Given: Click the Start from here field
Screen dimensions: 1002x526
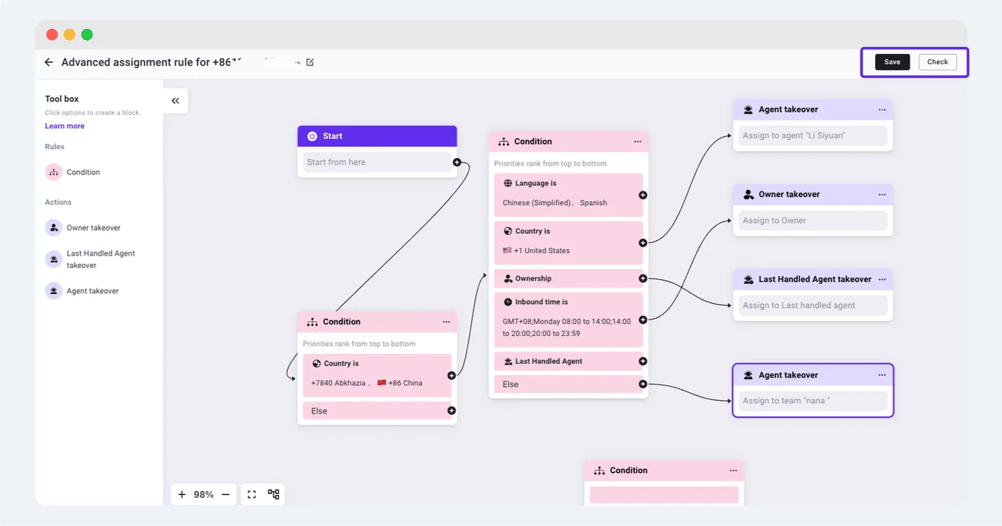Looking at the screenshot, I should (x=377, y=163).
